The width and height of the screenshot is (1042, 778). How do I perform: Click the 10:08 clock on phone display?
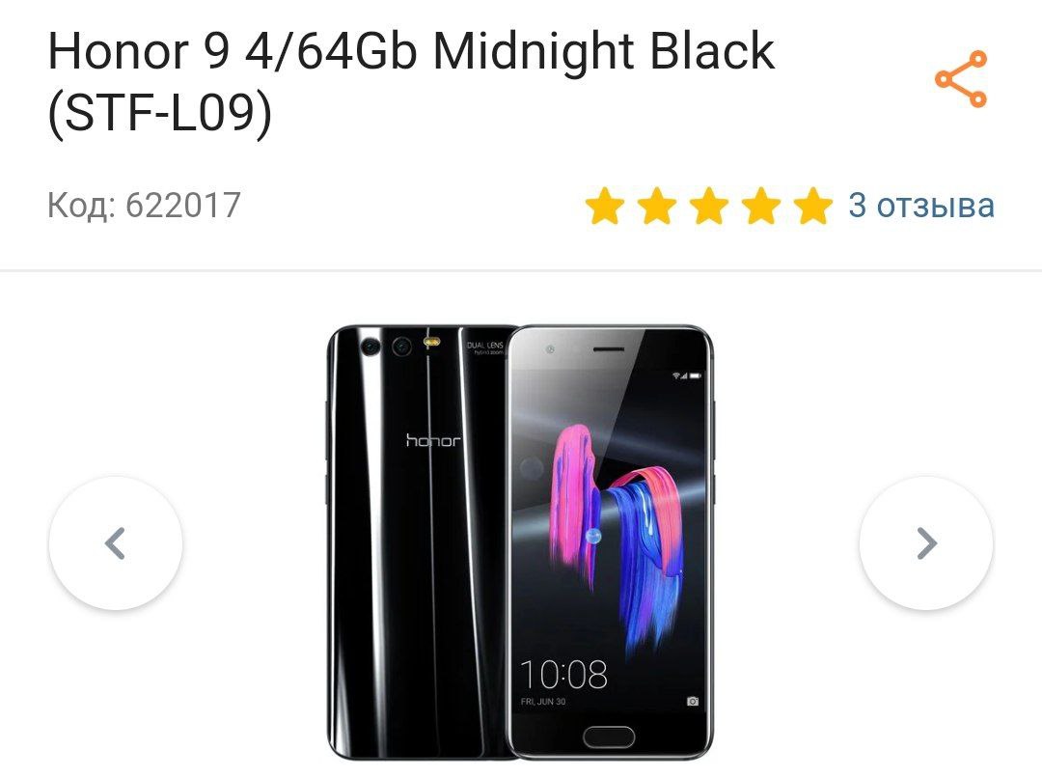[563, 675]
